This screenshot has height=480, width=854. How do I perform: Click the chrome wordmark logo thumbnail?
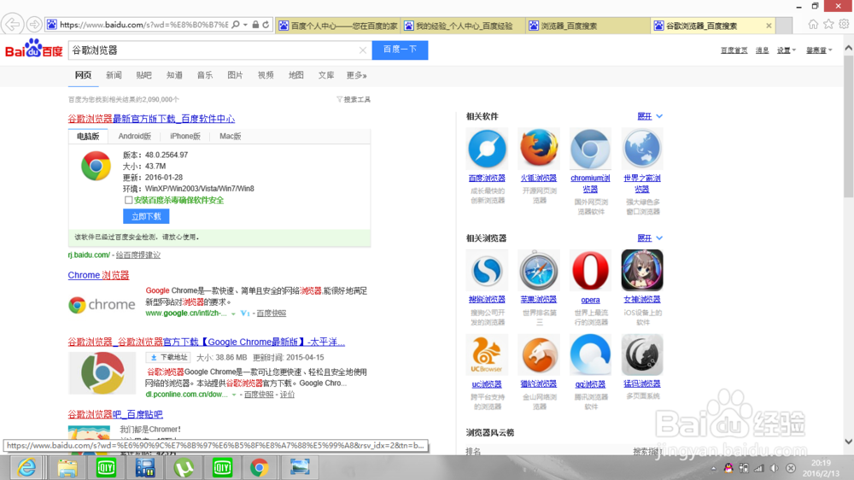(102, 305)
